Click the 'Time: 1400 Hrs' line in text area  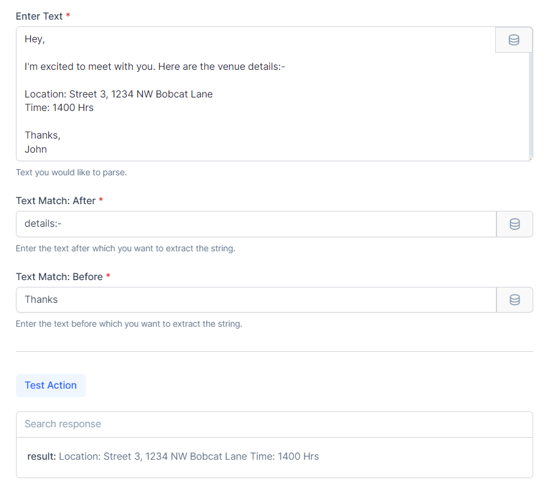[59, 108]
